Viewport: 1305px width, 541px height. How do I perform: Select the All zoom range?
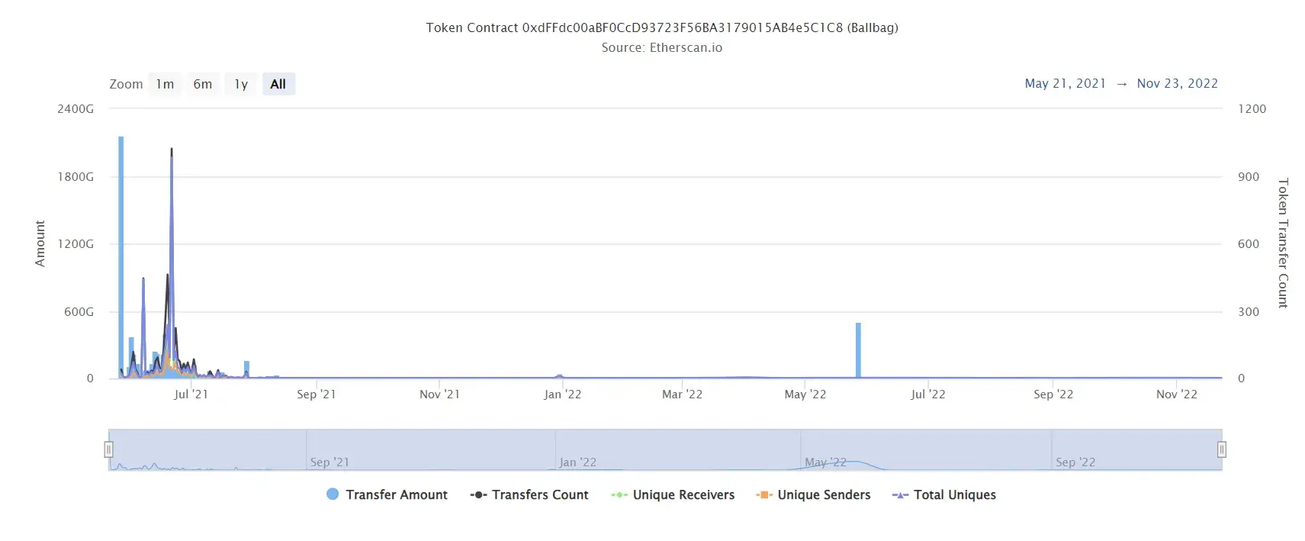pos(278,84)
